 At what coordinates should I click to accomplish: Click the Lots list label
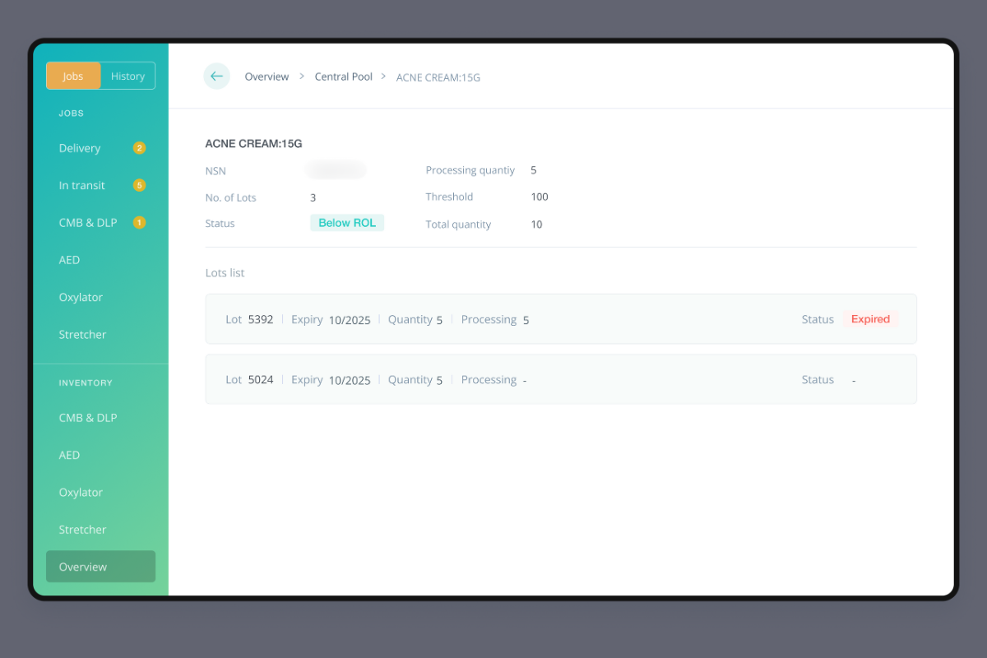coord(225,273)
